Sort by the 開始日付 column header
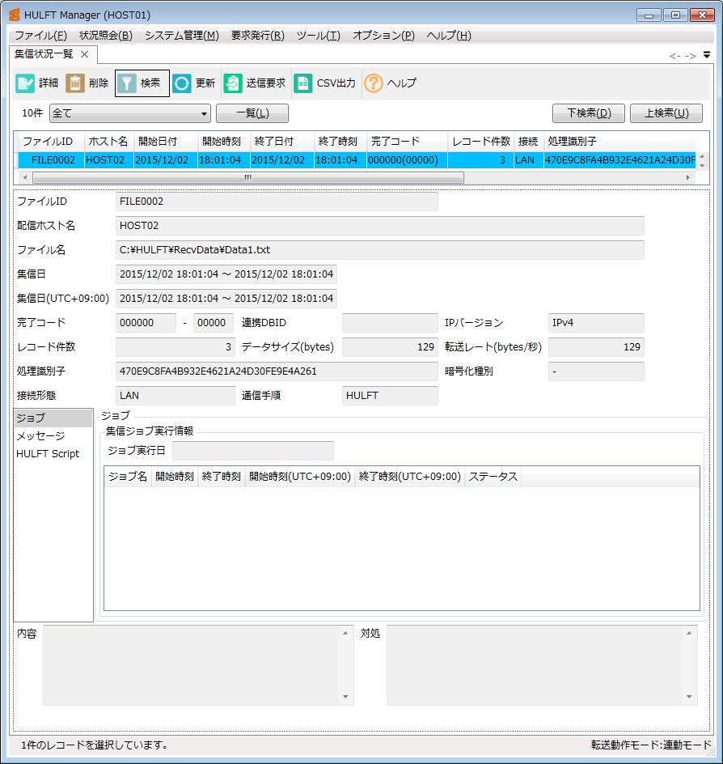Screen dimensions: 723x764 (166, 142)
